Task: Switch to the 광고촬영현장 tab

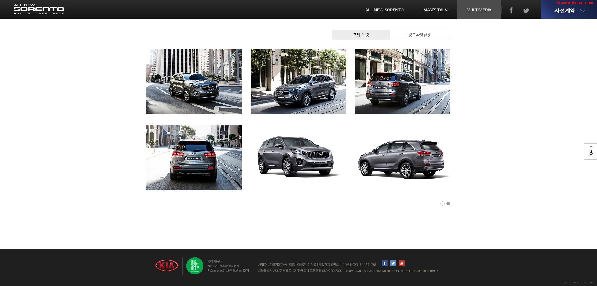Action: click(x=420, y=35)
